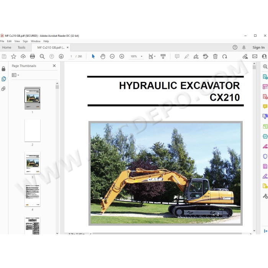Image resolution: width=268 pixels, height=268 pixels.
Task: Open the stamp tool icon
Action: [206, 56]
